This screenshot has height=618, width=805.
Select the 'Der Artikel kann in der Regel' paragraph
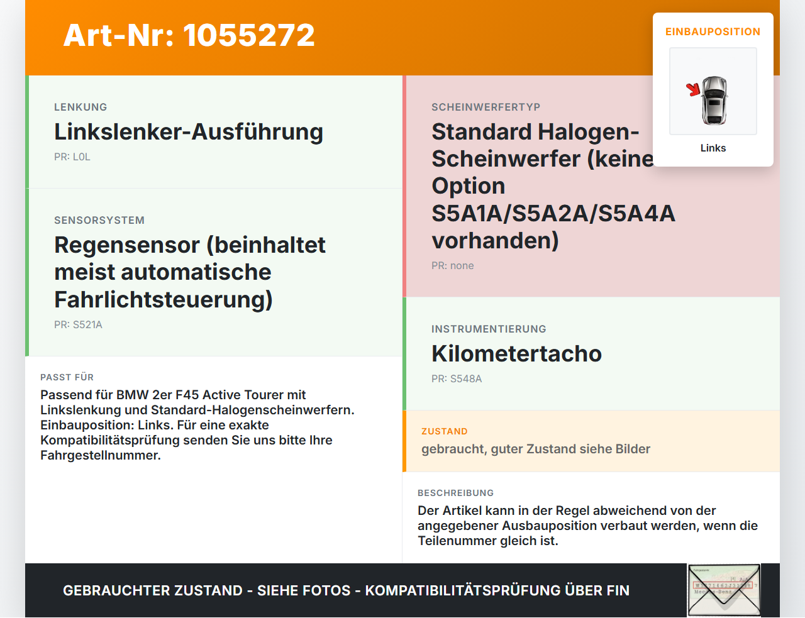[588, 526]
